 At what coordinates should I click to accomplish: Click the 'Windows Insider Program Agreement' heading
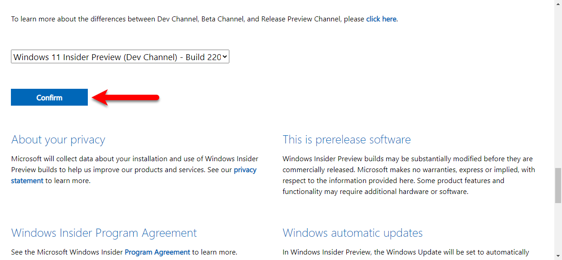coord(104,233)
